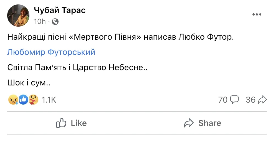Viewport: 273px width, 142px height.
Task: Open the 70 comments count
Action: point(223,100)
